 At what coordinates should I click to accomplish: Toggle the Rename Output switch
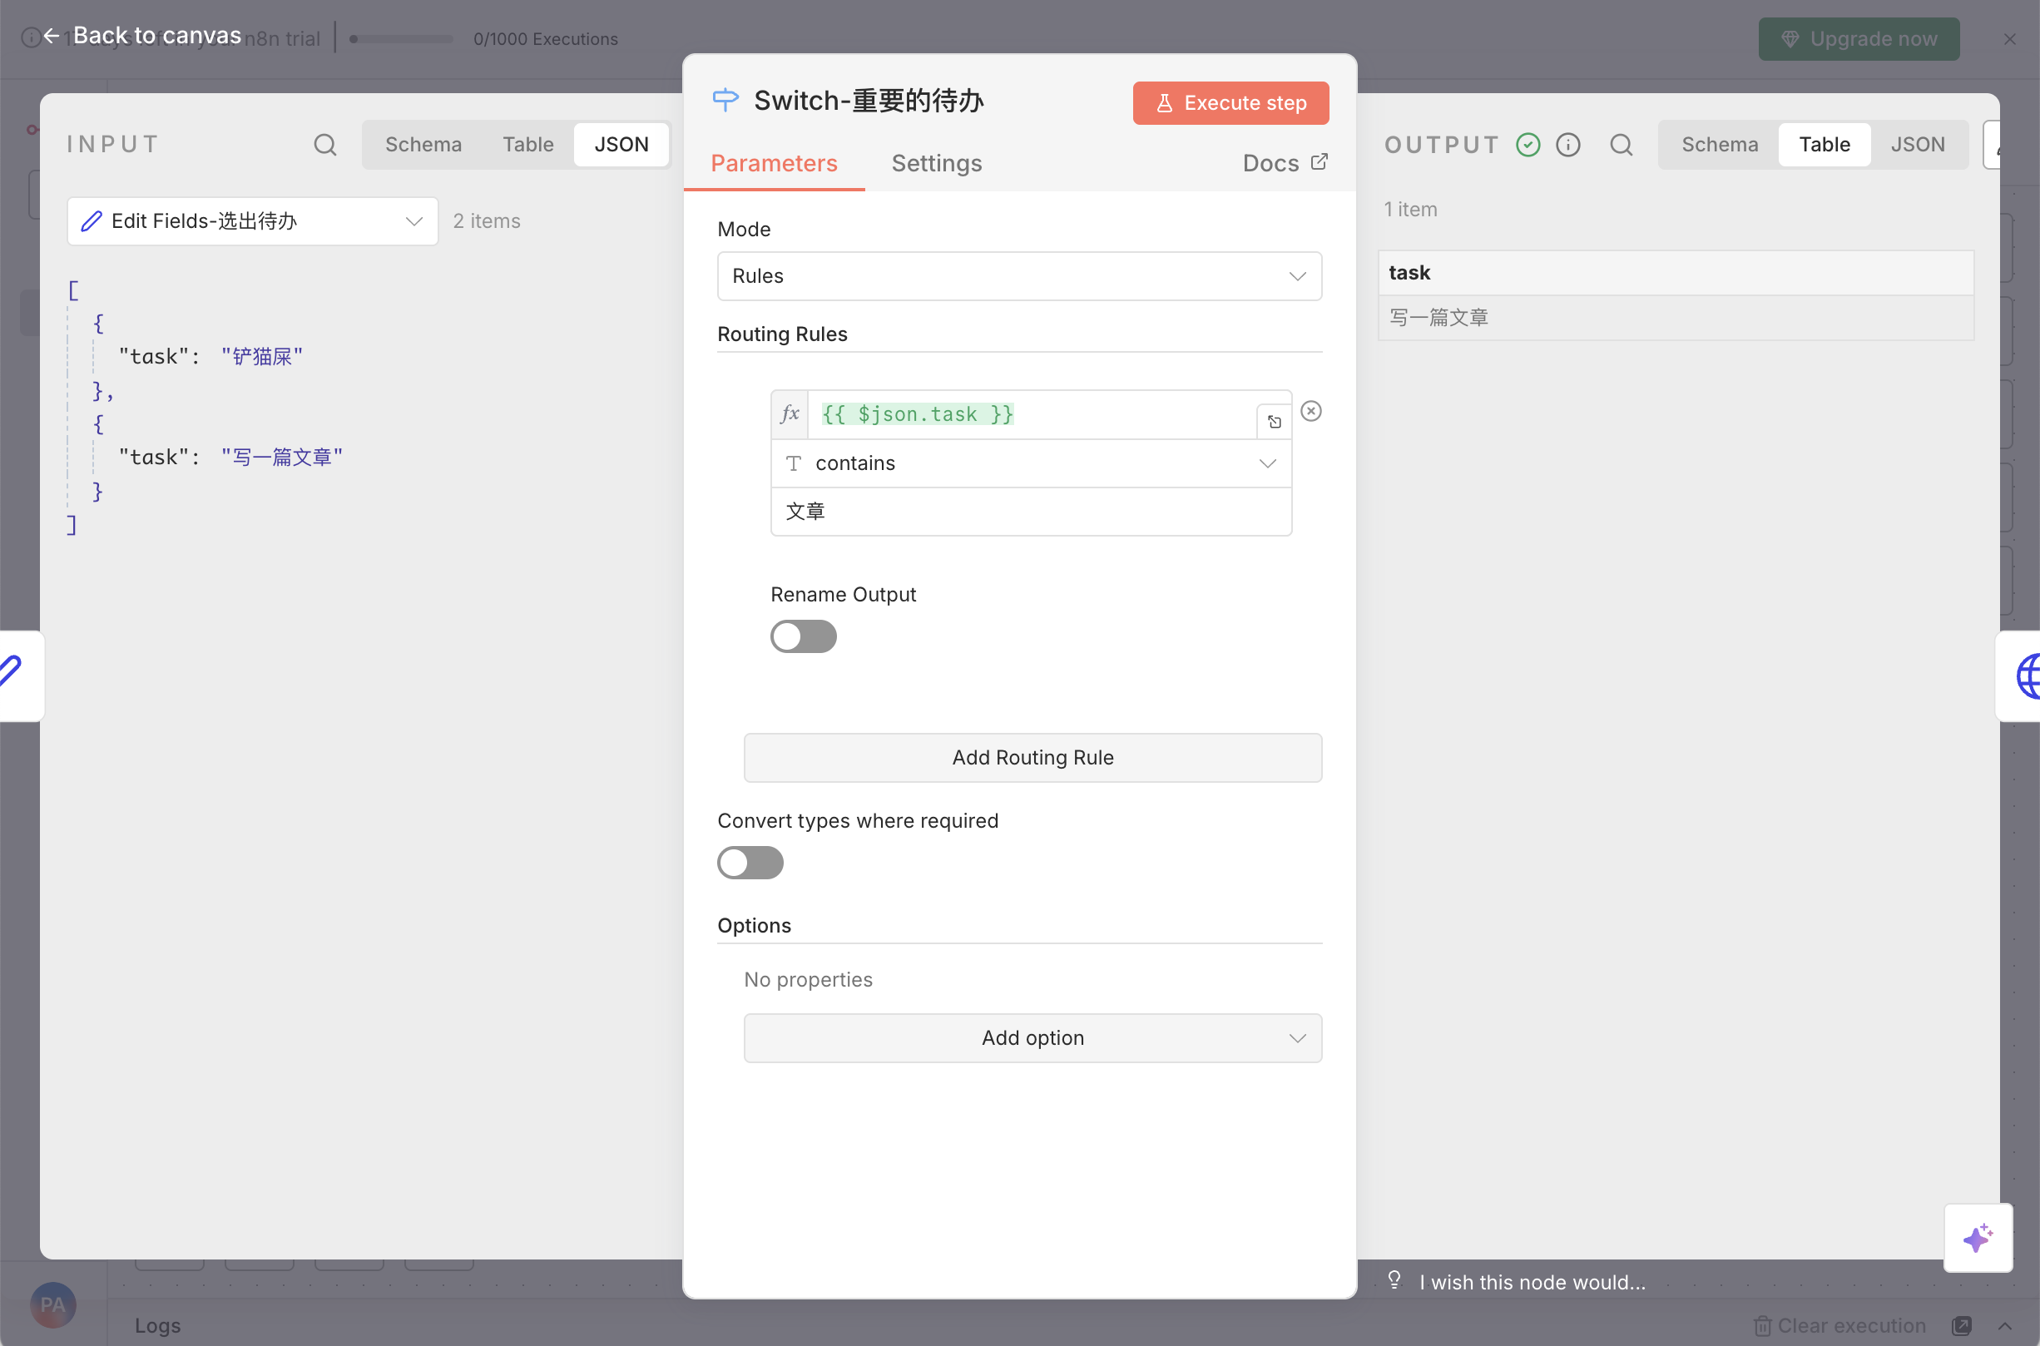pos(803,636)
